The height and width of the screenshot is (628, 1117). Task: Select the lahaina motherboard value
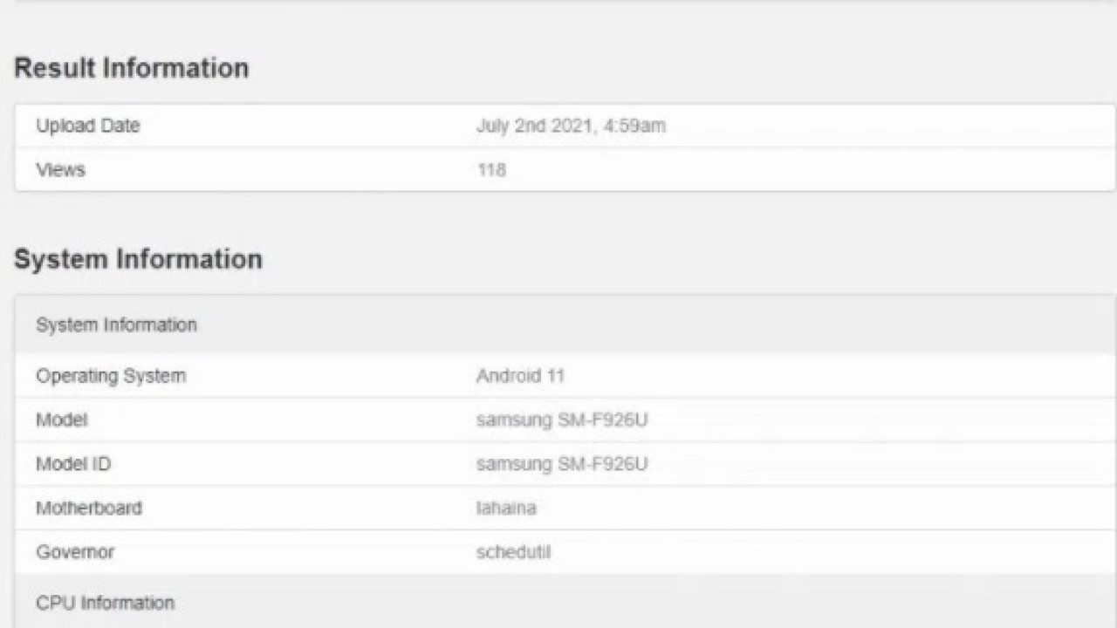click(506, 508)
